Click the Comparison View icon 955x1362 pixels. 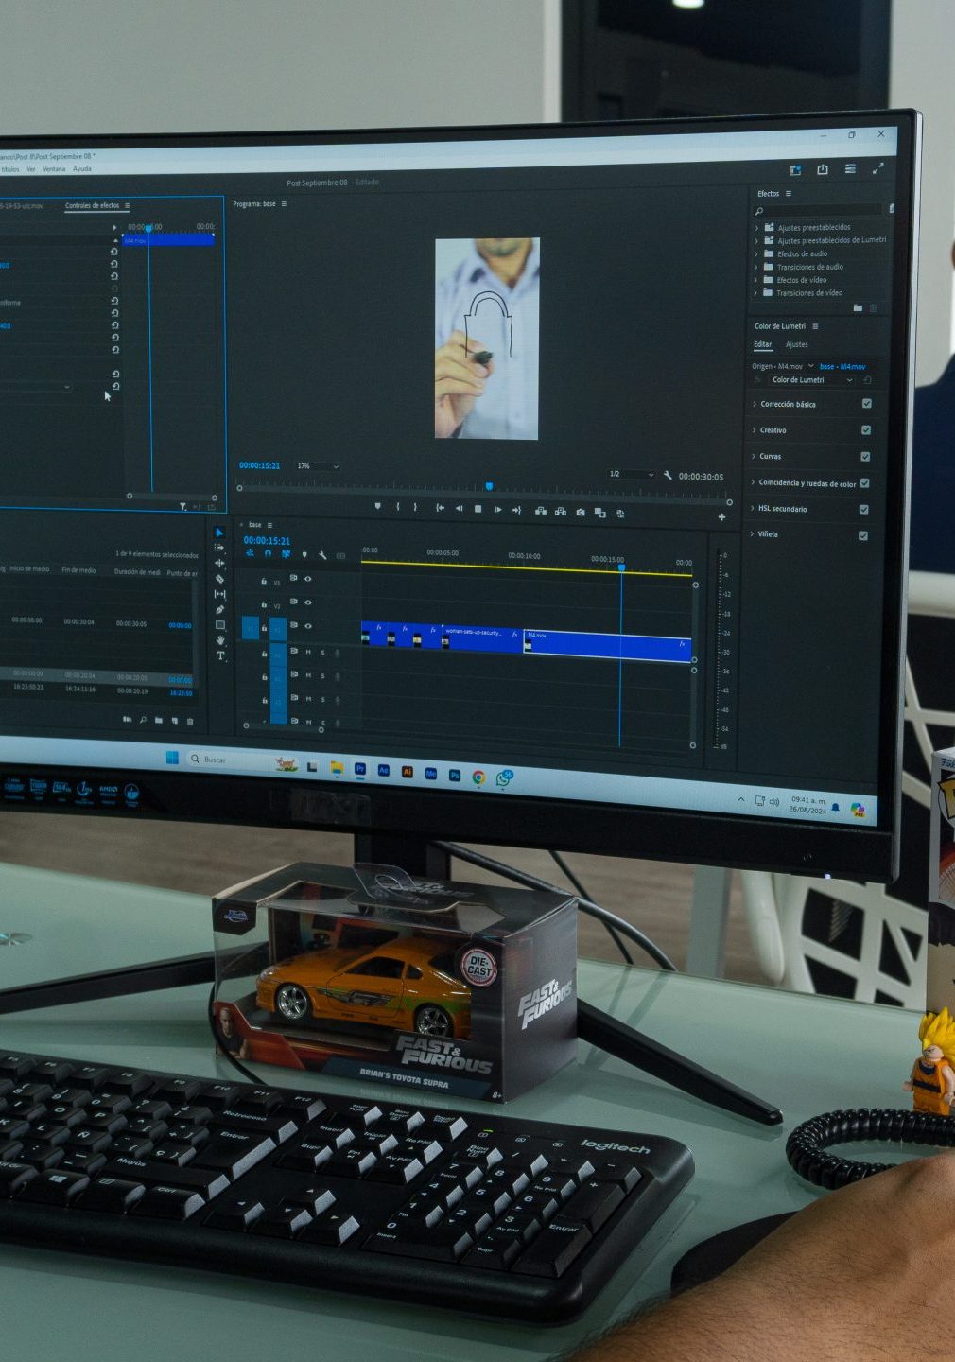pyautogui.click(x=599, y=513)
